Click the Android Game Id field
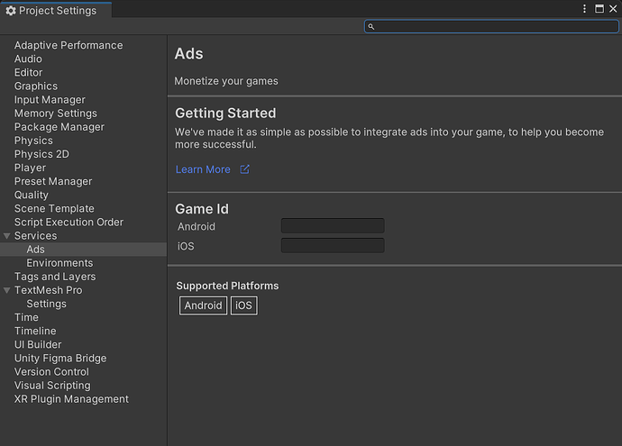622x446 pixels. pos(333,226)
